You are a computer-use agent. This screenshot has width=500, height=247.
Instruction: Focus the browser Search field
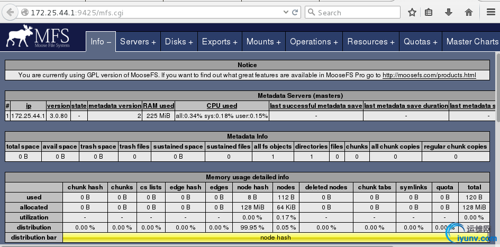pyautogui.click(x=352, y=13)
